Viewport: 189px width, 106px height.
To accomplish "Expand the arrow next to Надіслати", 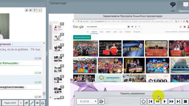I will tap(21, 103).
